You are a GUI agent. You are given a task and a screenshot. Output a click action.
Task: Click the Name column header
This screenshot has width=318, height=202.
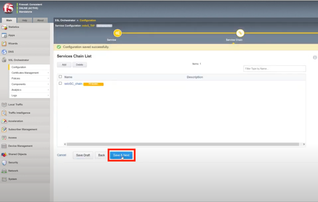point(68,77)
